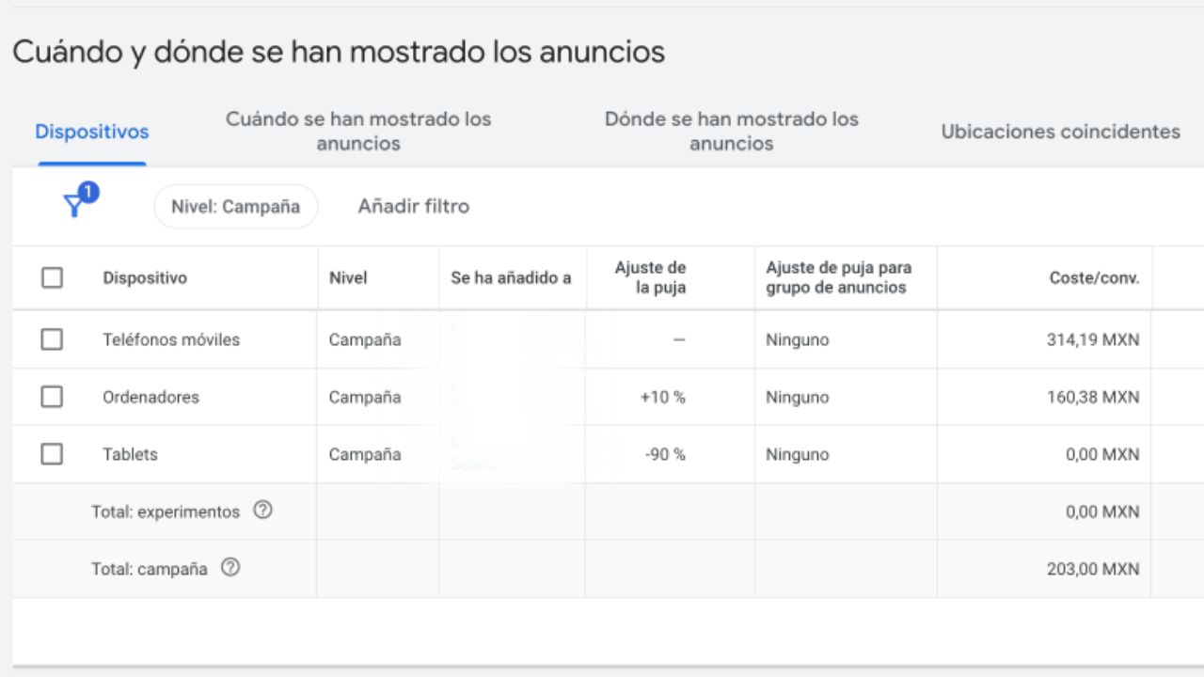The width and height of the screenshot is (1204, 677).
Task: Go to Ubicaciones coincidentes tab
Action: [1060, 132]
